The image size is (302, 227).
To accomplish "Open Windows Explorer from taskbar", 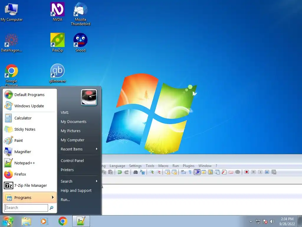I will 26,221.
